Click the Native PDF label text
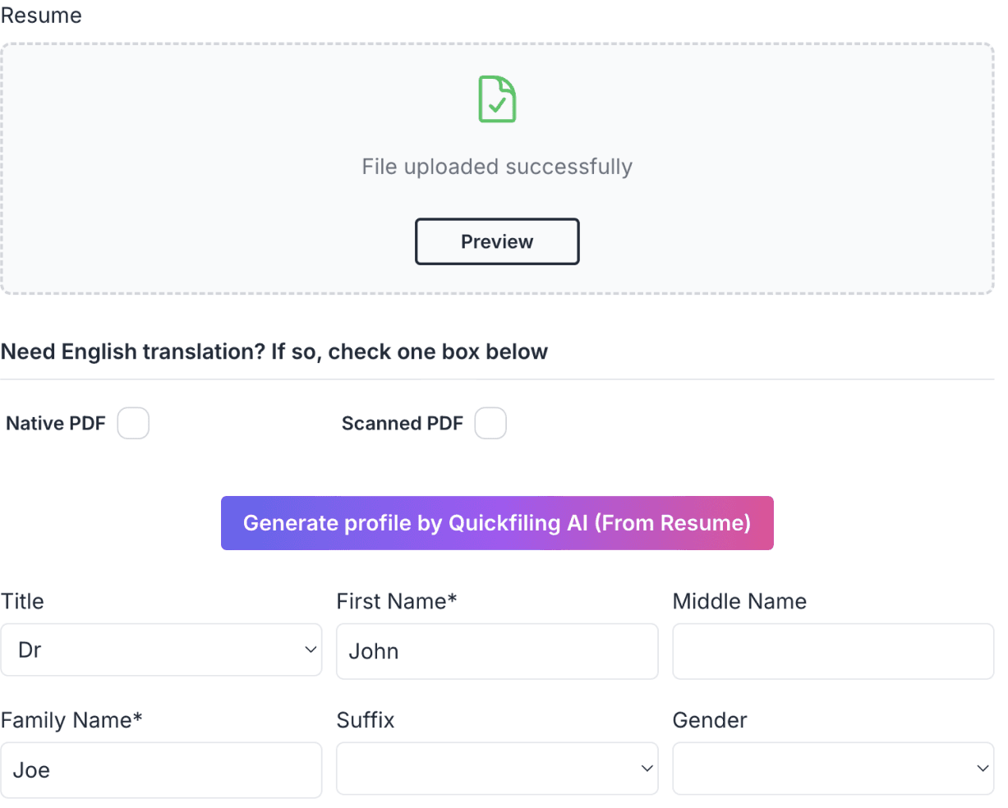 tap(55, 423)
